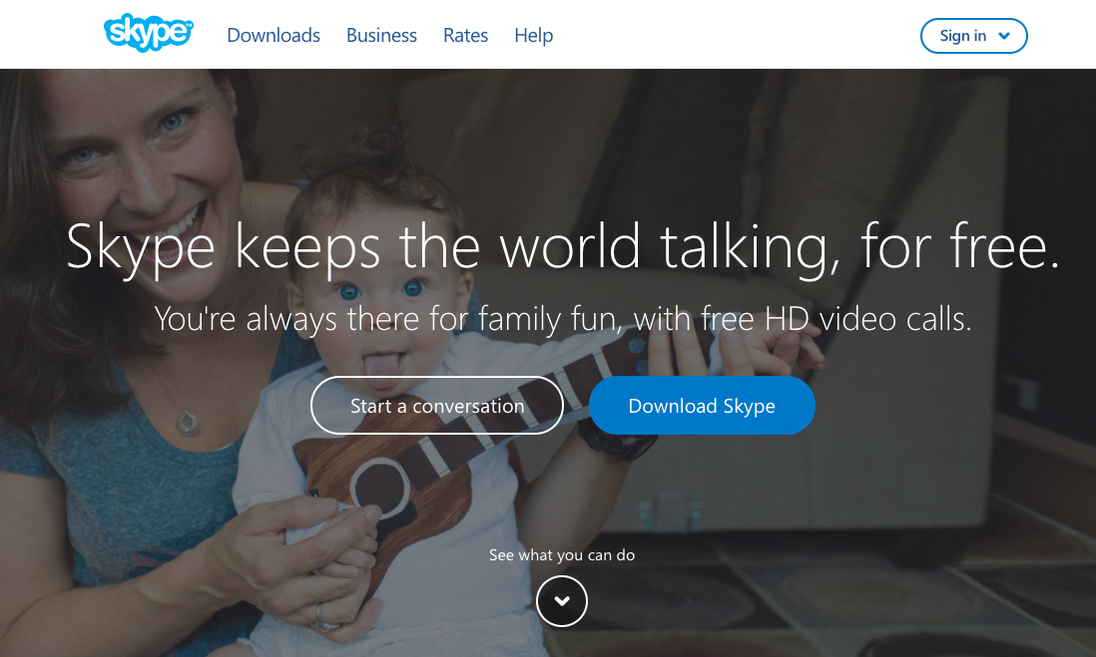Viewport: 1096px width, 657px height.
Task: Open the Downloads menu item
Action: 274,36
